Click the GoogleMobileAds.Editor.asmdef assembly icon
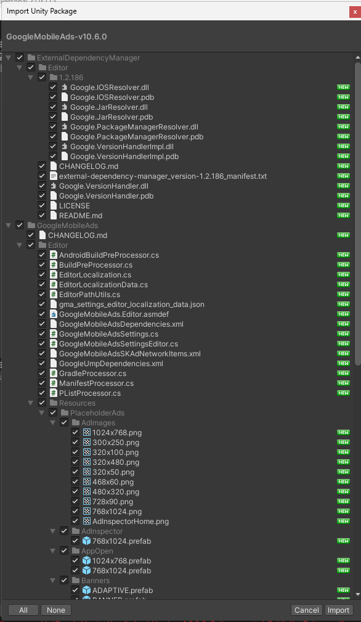The image size is (361, 622). click(x=54, y=314)
